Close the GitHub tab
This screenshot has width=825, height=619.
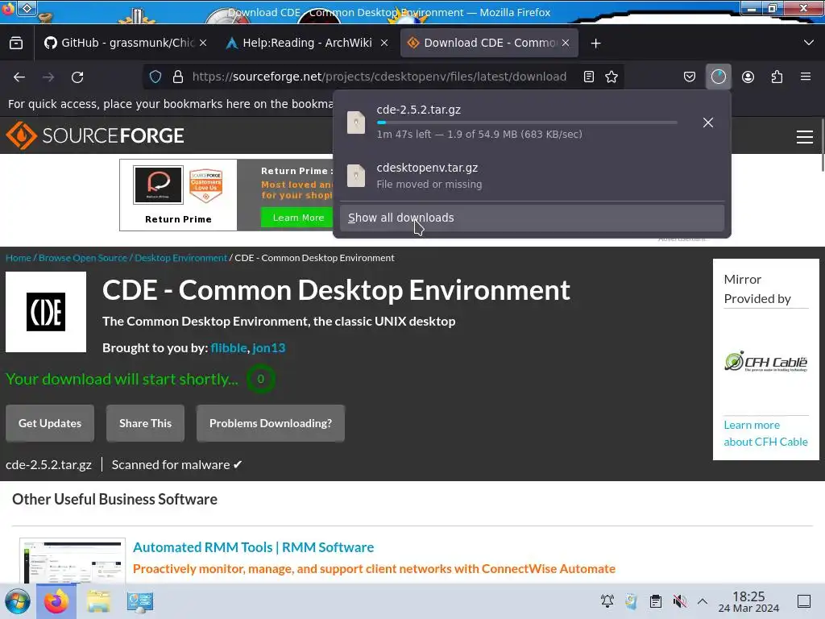203,43
